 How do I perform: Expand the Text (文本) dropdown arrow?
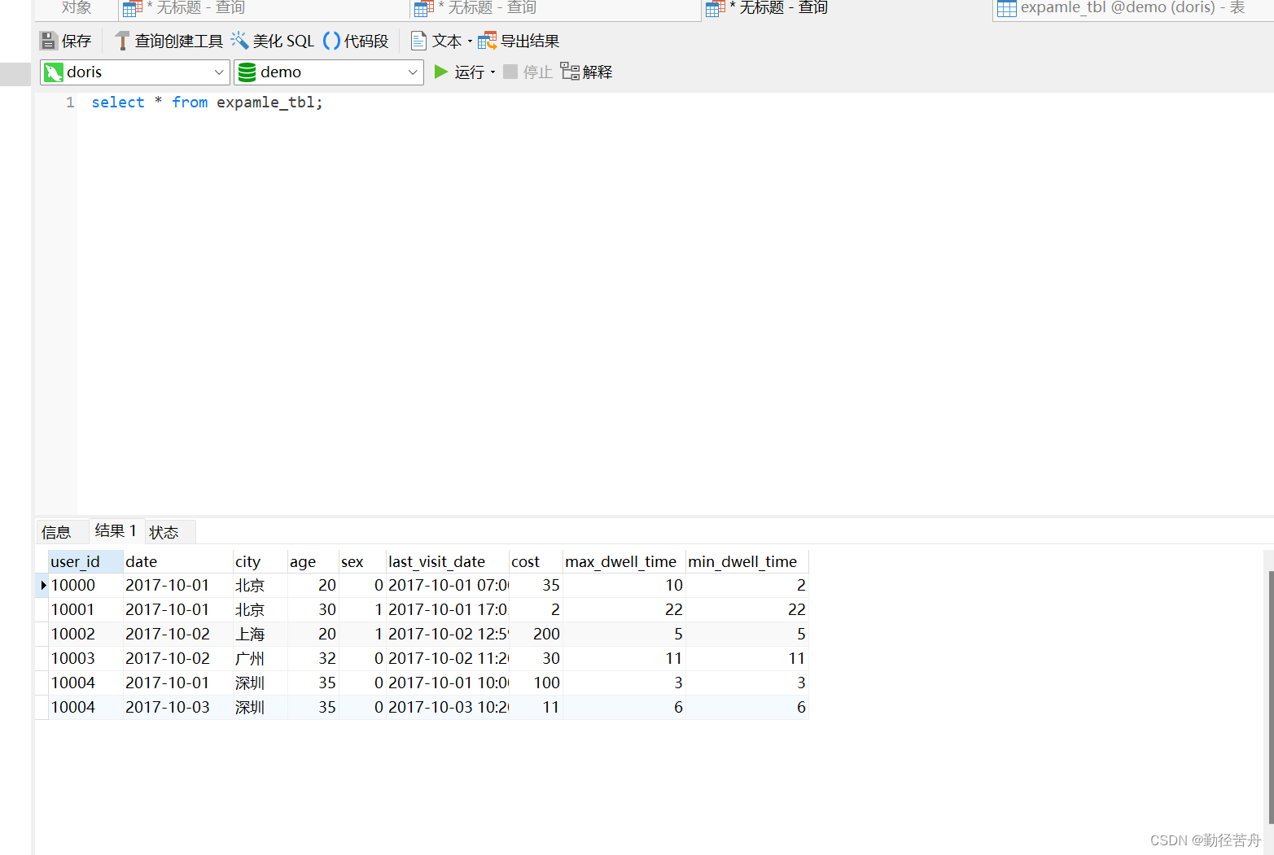[x=470, y=41]
